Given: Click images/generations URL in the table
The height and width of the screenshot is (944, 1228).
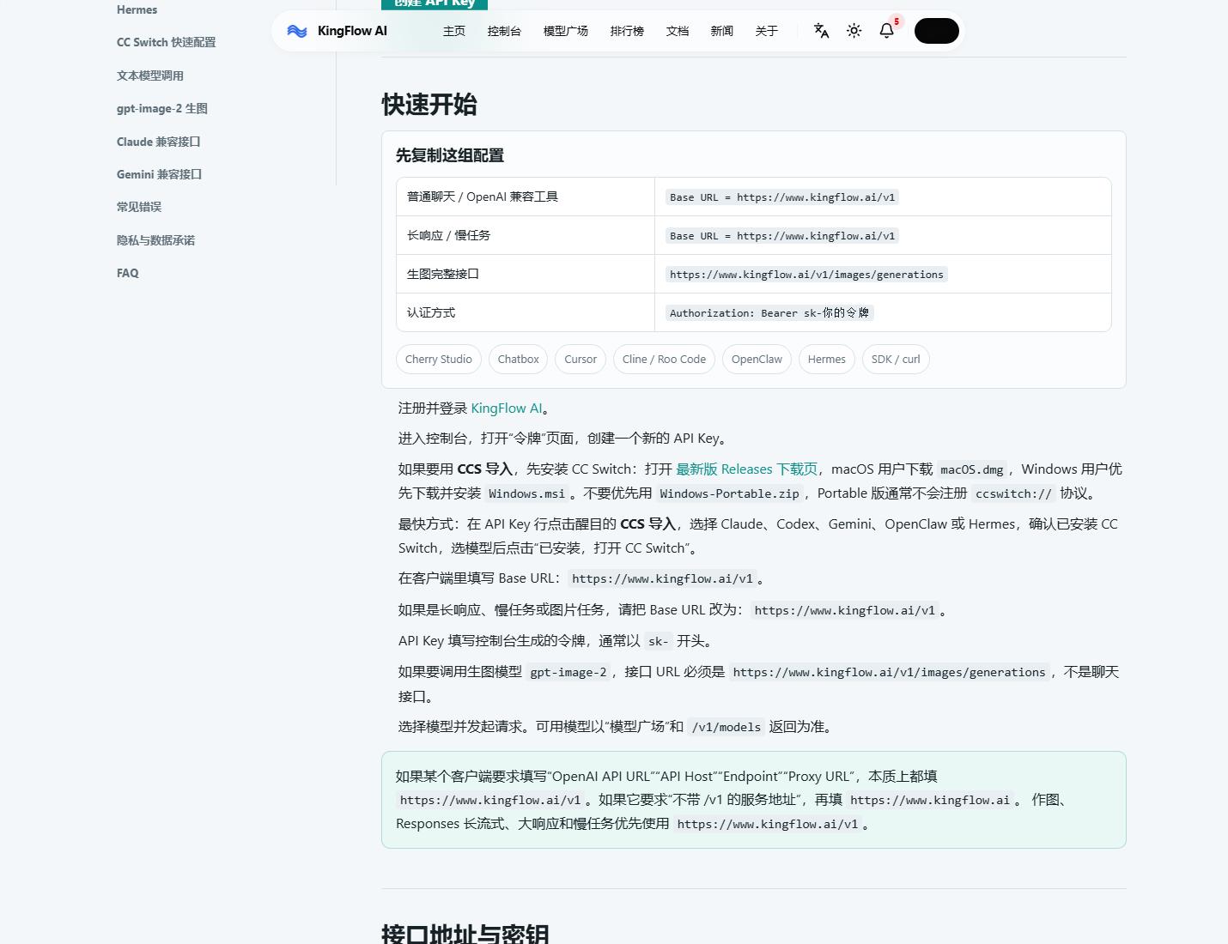Looking at the screenshot, I should point(806,275).
